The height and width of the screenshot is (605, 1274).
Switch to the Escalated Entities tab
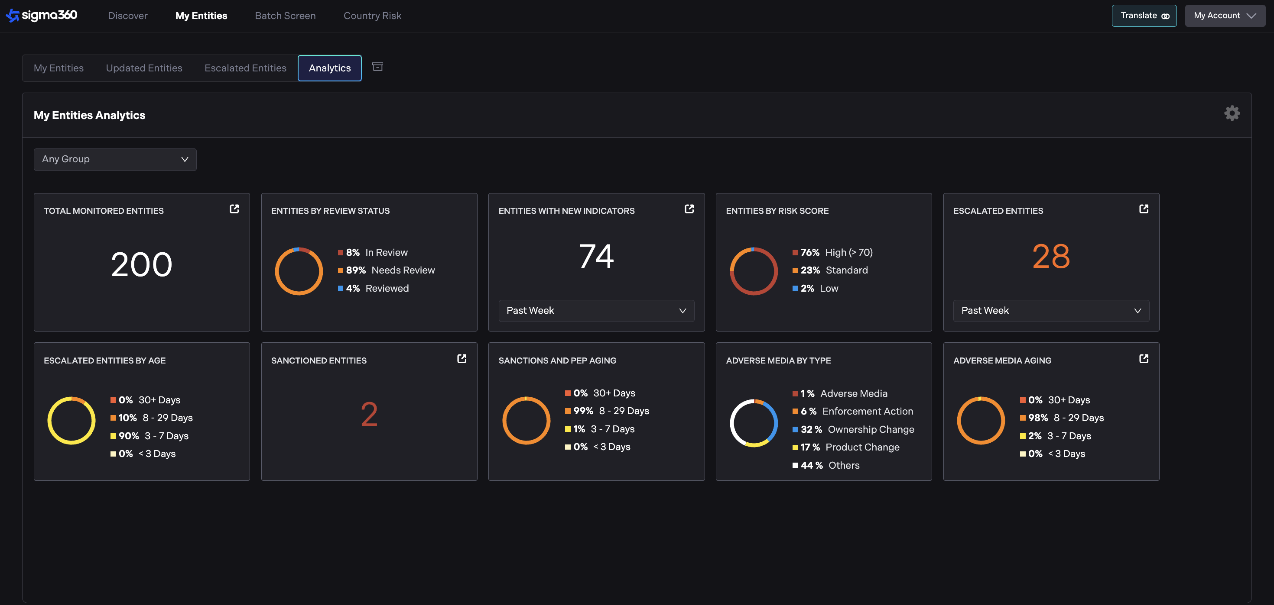(245, 68)
